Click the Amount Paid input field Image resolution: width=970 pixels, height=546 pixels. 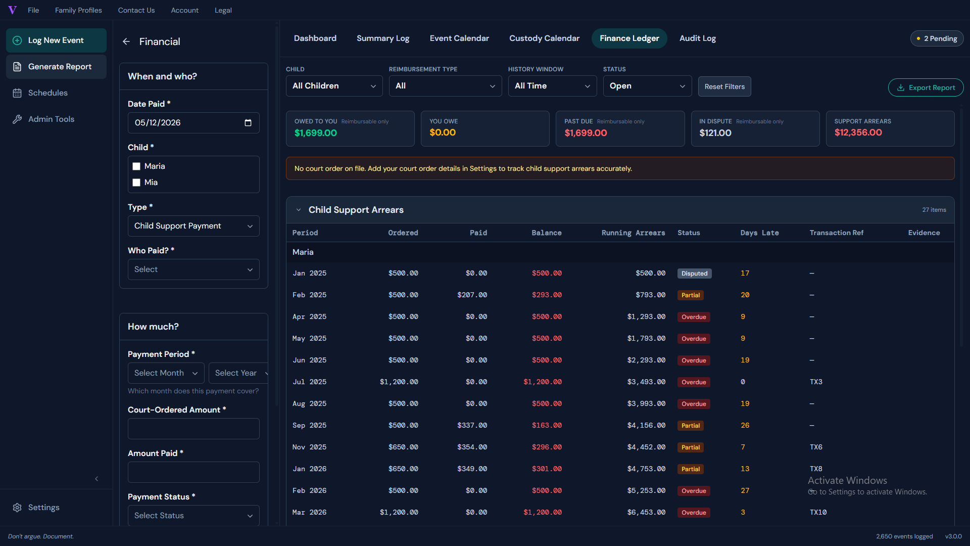(193, 472)
